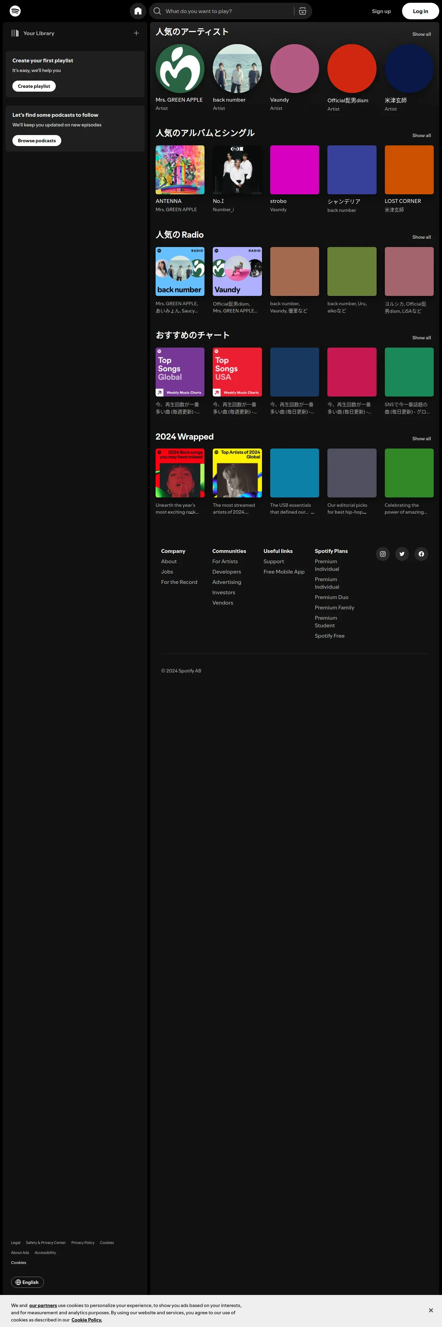Select the strobo album cover
Screen dimensions: 442x1327
pyautogui.click(x=294, y=169)
